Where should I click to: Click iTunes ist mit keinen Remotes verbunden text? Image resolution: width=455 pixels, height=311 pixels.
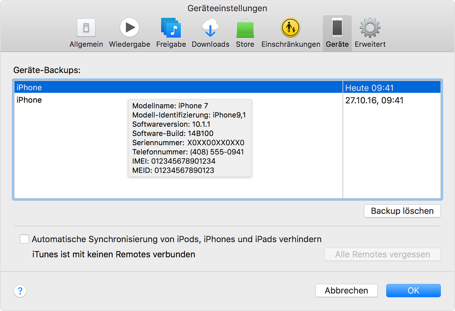pos(113,254)
